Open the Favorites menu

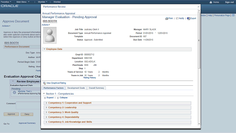tap(6, 2)
